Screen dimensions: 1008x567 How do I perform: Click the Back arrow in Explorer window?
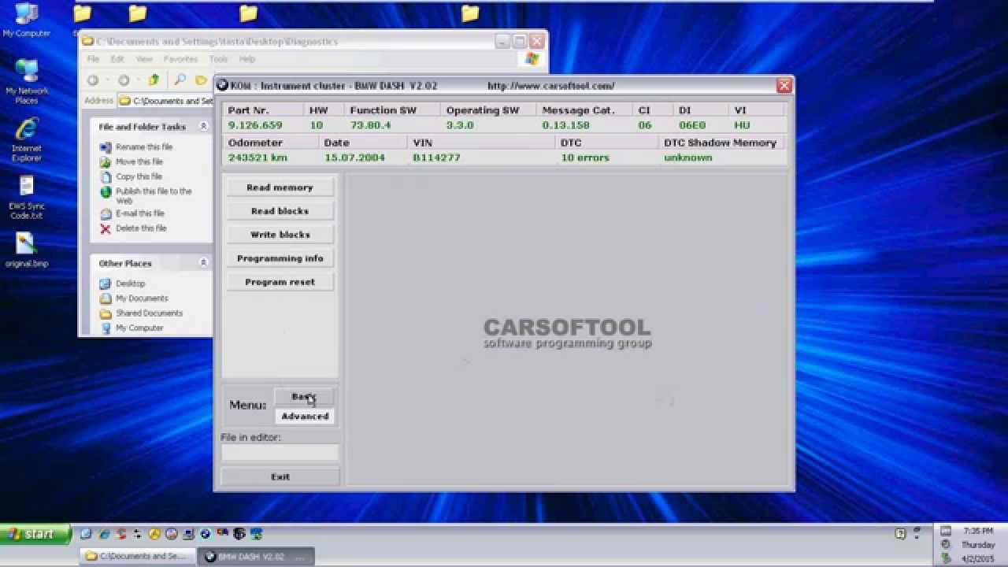[x=93, y=80]
